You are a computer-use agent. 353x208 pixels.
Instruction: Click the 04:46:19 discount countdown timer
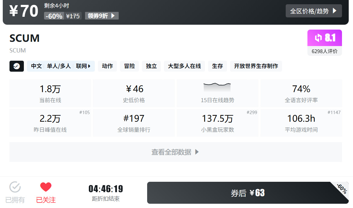106,189
